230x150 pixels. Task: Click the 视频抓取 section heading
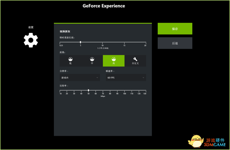pyautogui.click(x=65, y=31)
